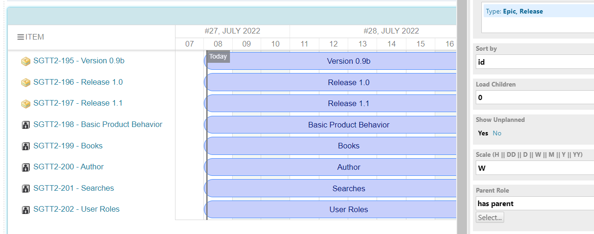Select the Release 1.0 Gantt bar
The width and height of the screenshot is (594, 234).
point(331,82)
